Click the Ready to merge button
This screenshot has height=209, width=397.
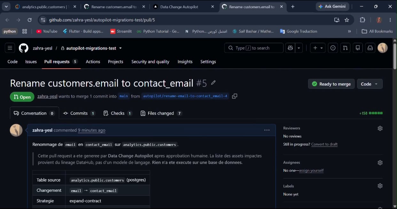(x=331, y=84)
